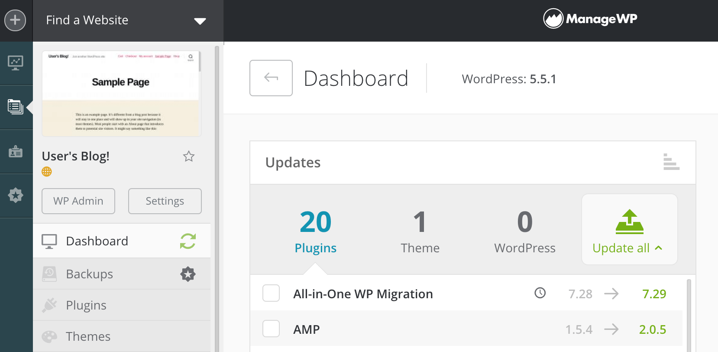
Task: Click the back arrow button
Action: (x=271, y=78)
